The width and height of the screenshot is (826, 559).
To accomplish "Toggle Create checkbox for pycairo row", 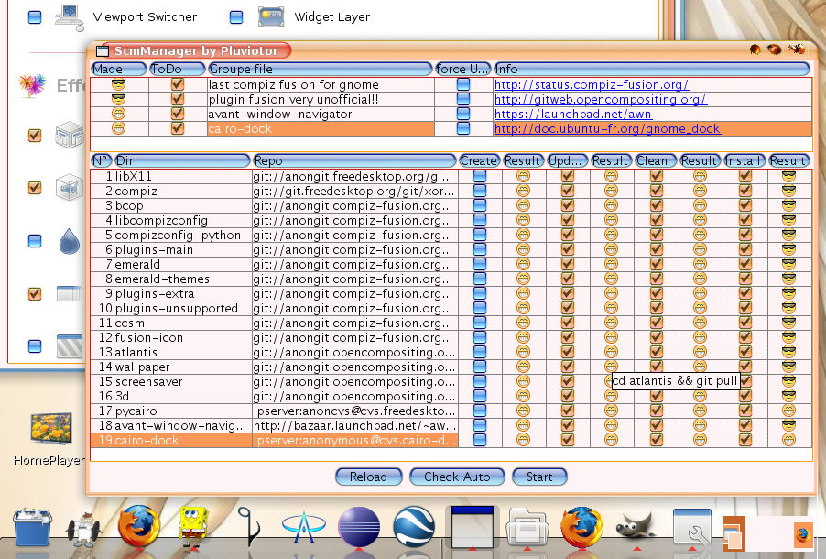I will tap(479, 411).
